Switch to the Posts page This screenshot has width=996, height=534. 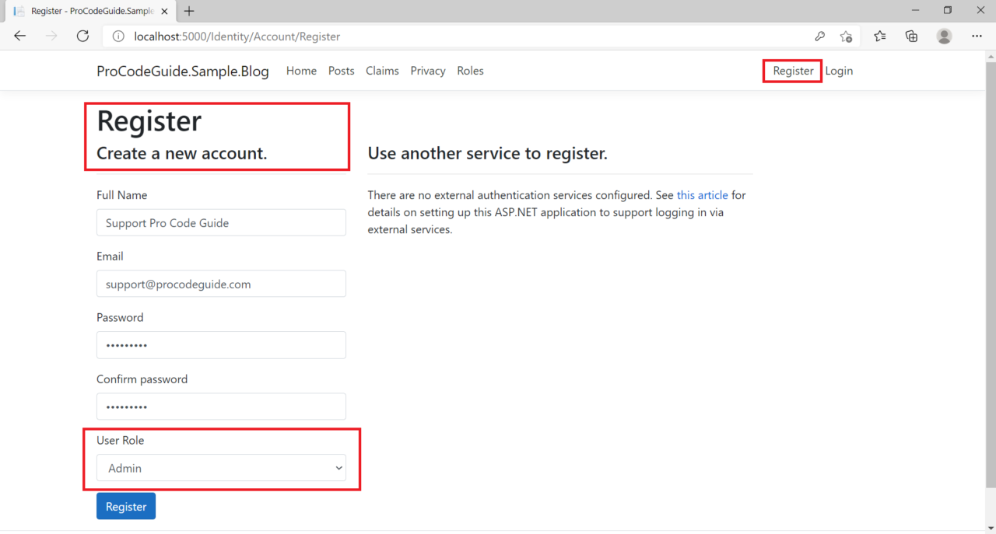point(341,71)
